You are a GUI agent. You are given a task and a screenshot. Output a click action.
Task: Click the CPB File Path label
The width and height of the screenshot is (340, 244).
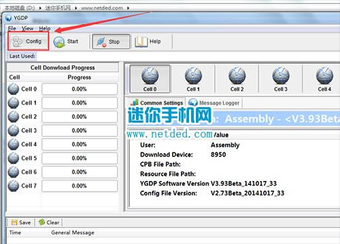tap(160, 164)
